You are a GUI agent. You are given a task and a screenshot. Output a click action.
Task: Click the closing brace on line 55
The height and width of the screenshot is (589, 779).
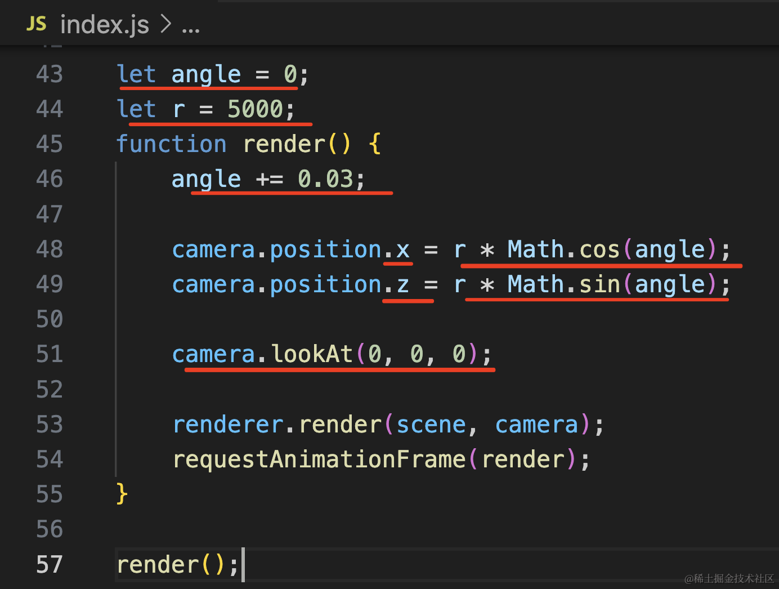click(122, 494)
